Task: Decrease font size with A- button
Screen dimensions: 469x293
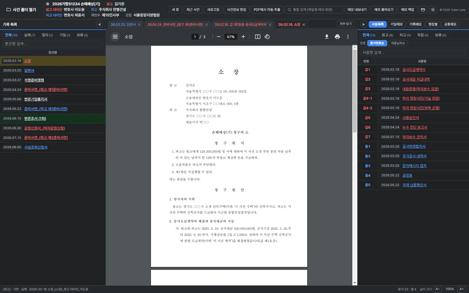Action: click(x=437, y=289)
